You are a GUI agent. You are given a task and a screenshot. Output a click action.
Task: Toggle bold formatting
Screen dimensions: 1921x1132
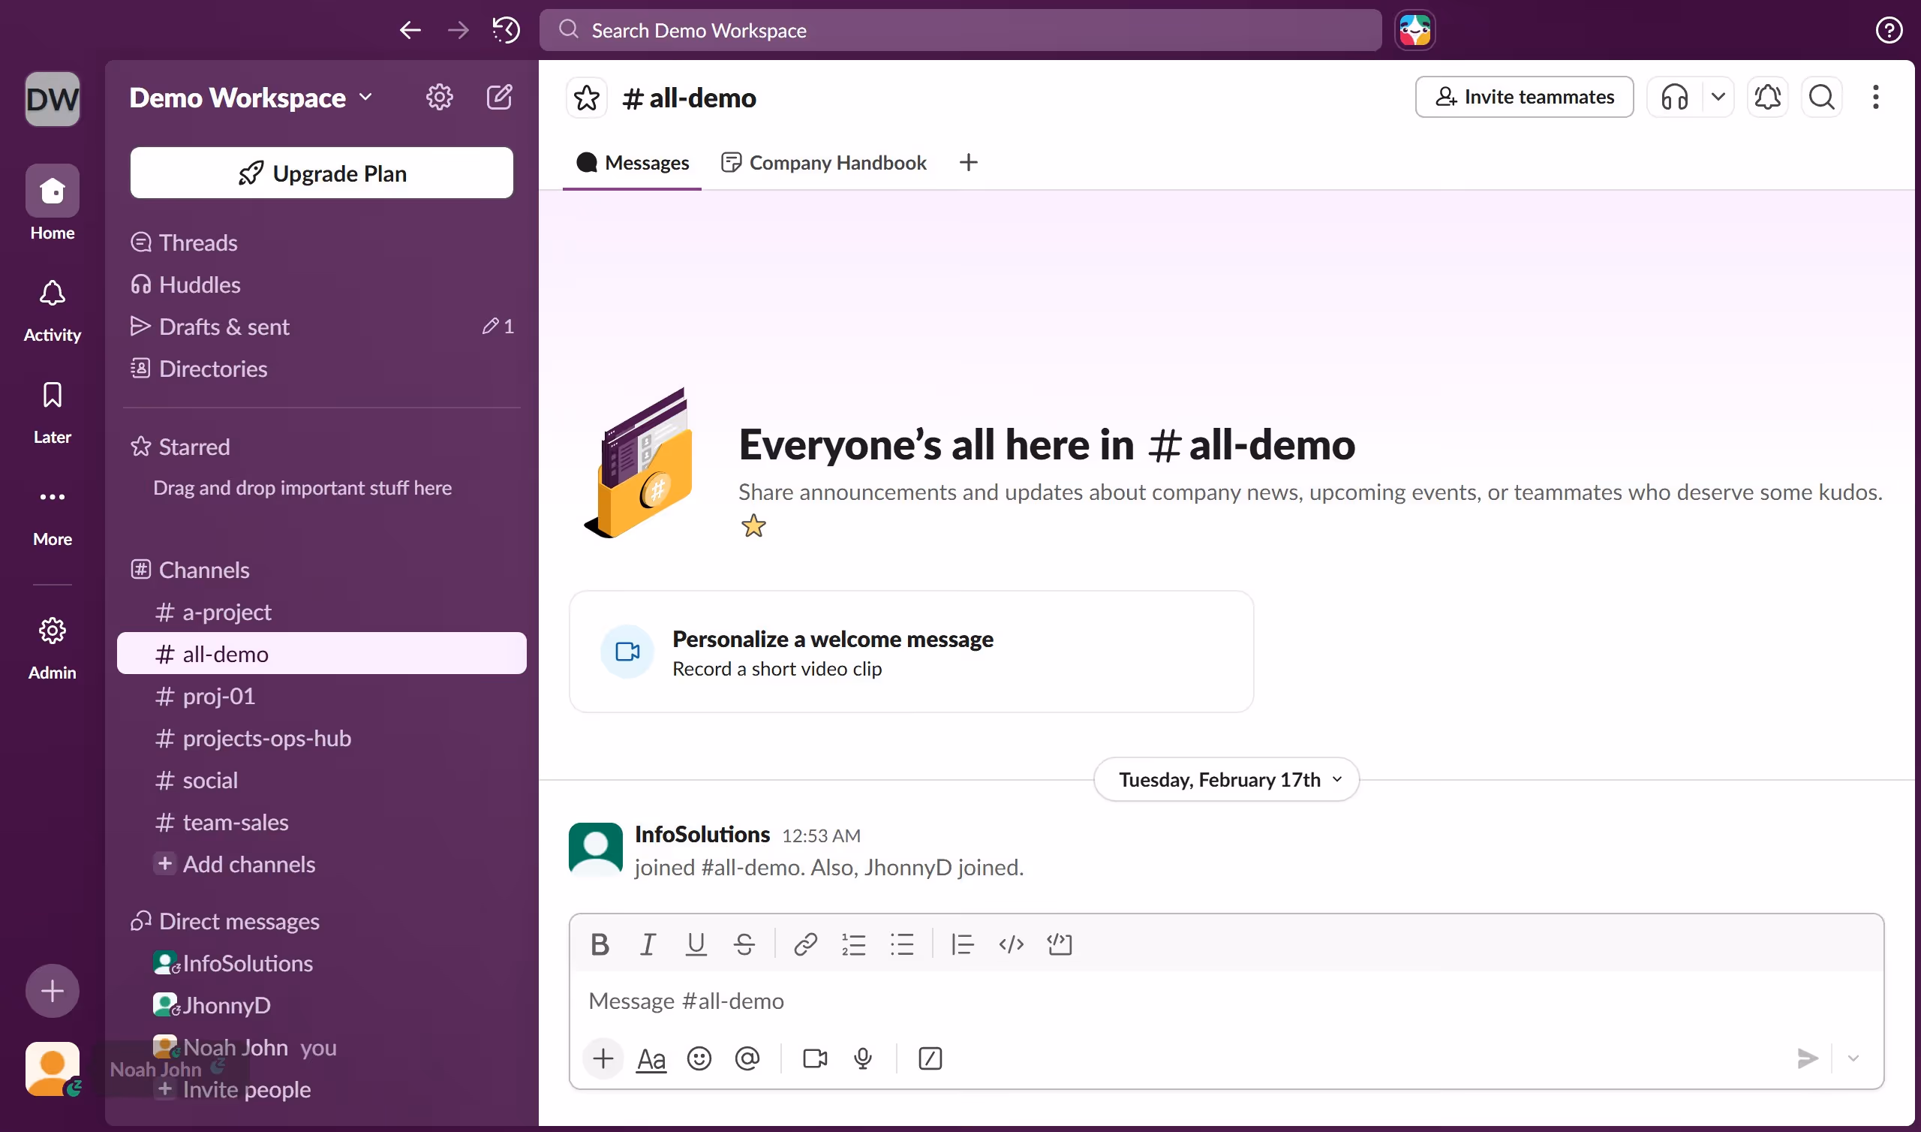pyautogui.click(x=600, y=944)
